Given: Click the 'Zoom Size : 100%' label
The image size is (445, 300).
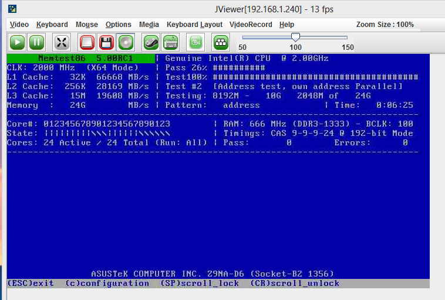Looking at the screenshot, I should click(385, 25).
